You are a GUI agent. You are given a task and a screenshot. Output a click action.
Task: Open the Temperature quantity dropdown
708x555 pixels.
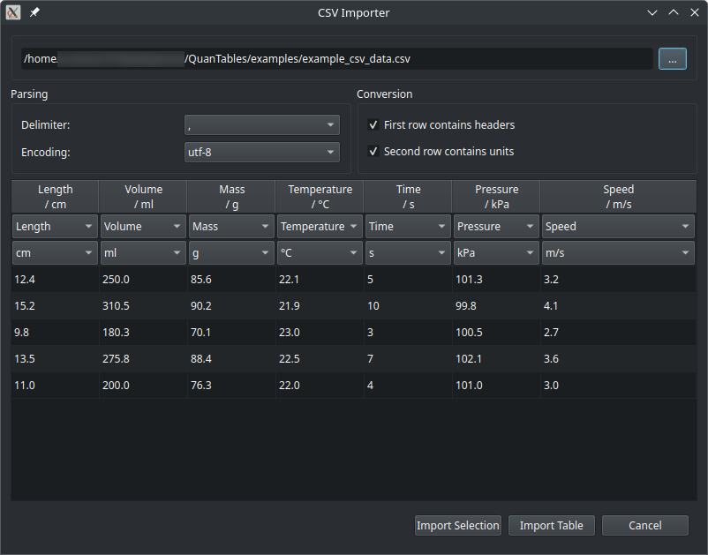[x=319, y=226]
